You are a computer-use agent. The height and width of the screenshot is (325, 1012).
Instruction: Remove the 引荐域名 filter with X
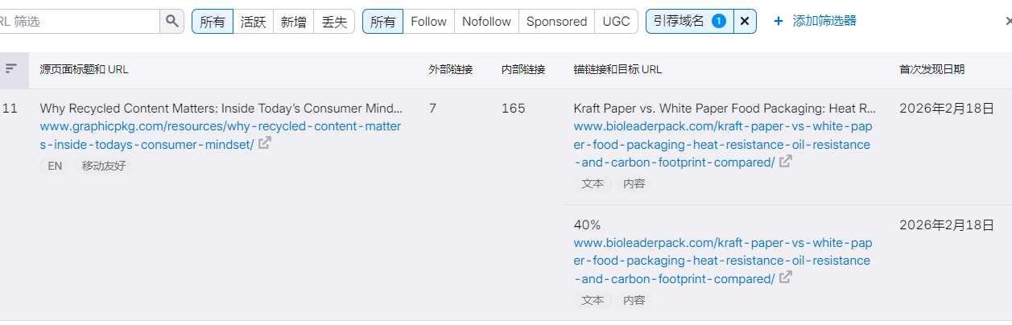click(745, 22)
